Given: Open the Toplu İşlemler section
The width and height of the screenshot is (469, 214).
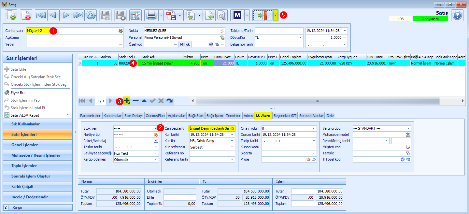Looking at the screenshot, I should 37,166.
